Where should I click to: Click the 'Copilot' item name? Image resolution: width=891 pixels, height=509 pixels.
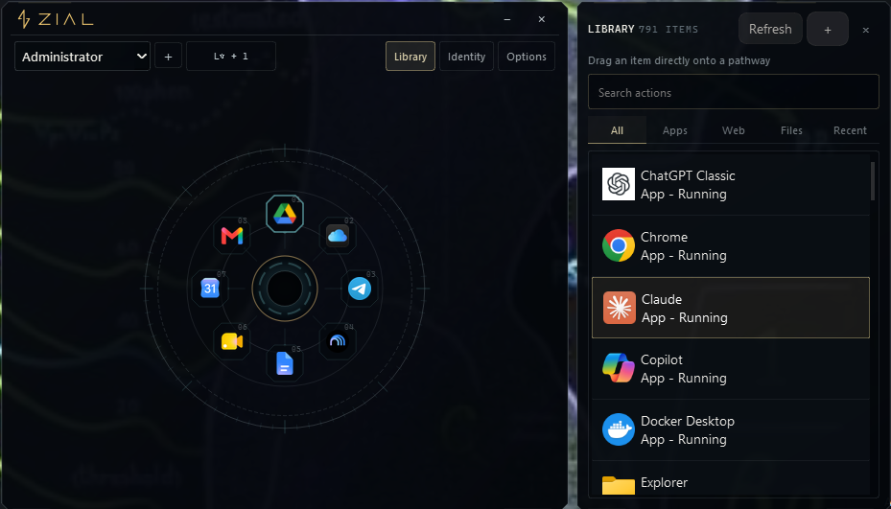point(662,359)
